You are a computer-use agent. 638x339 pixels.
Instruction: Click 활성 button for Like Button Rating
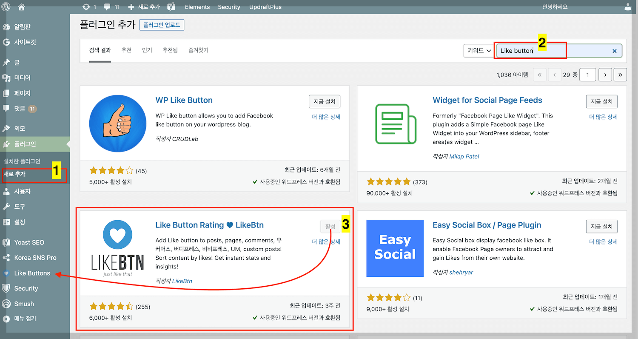coord(330,227)
